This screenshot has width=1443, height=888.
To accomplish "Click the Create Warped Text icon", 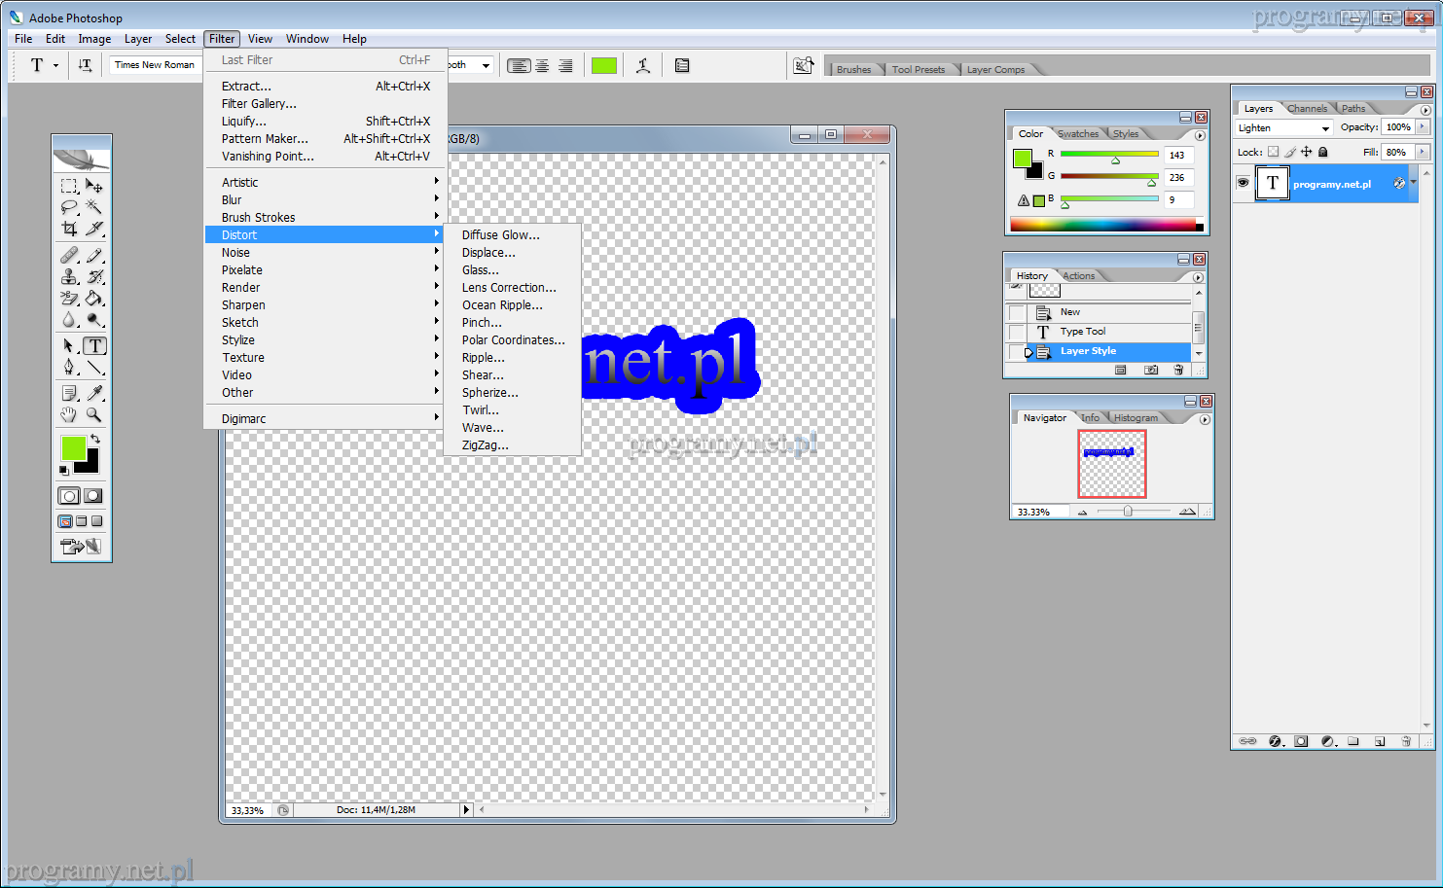I will (643, 65).
